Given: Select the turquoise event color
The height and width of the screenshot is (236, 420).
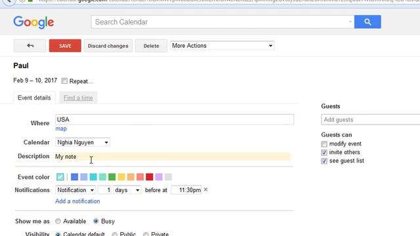Looking at the screenshot, I should point(93,177).
